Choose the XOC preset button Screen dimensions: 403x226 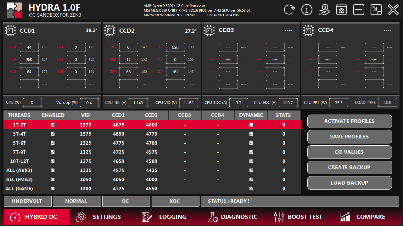point(176,201)
